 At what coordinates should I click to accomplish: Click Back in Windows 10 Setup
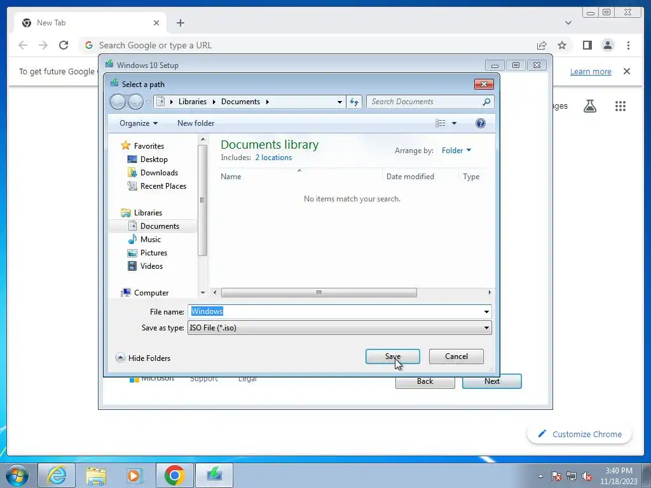(x=425, y=381)
